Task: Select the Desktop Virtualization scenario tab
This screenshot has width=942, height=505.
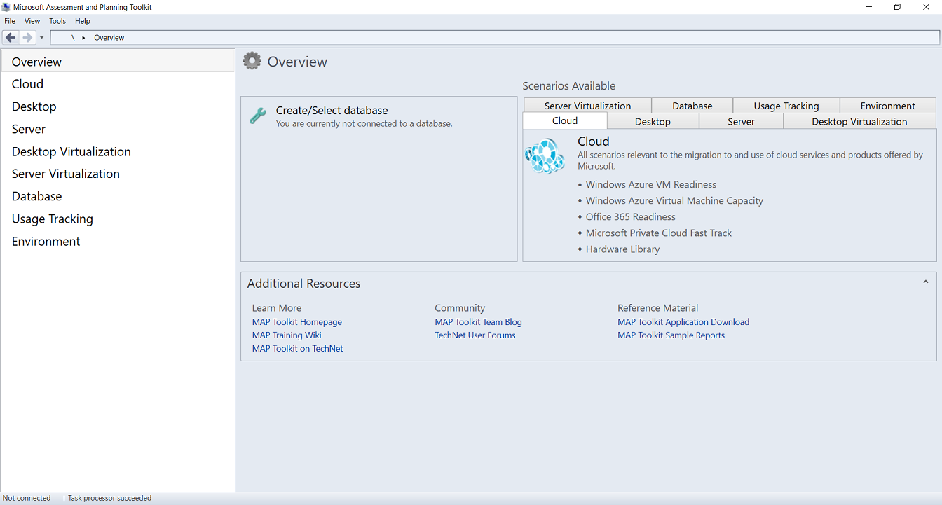Action: coord(859,122)
